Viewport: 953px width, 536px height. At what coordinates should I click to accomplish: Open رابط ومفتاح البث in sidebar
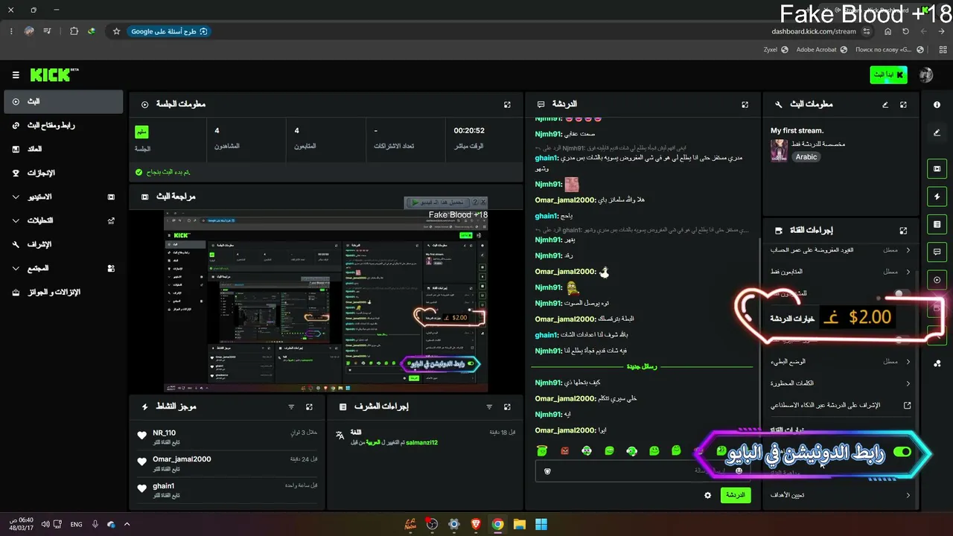point(63,126)
